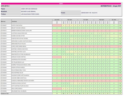Tick the DIC 2018 box for SANDOVAL HERNANDEZ SHARON ALEXANDRA

114,81
